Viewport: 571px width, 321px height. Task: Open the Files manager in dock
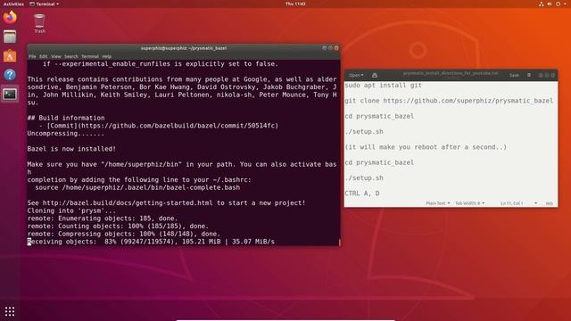coord(10,37)
